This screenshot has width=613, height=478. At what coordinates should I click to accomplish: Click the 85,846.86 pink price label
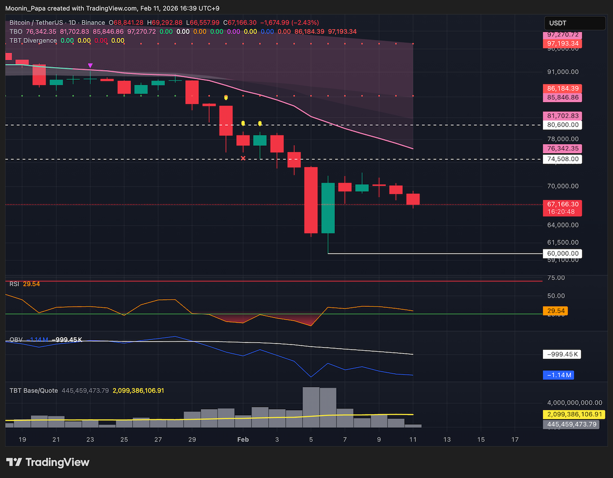click(x=563, y=97)
